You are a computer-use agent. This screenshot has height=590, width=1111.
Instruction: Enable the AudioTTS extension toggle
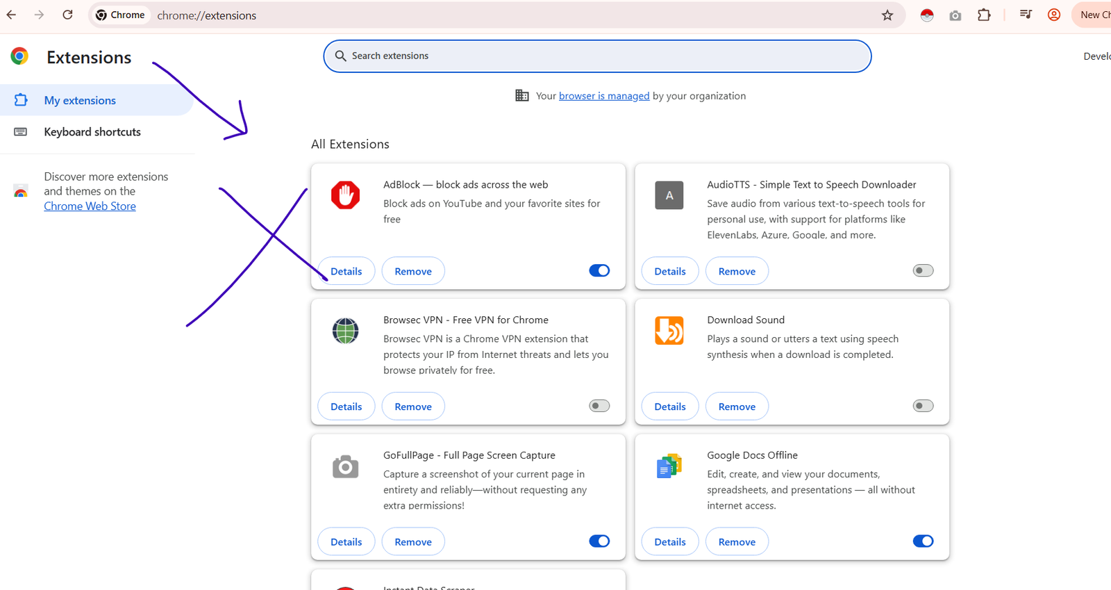point(923,270)
